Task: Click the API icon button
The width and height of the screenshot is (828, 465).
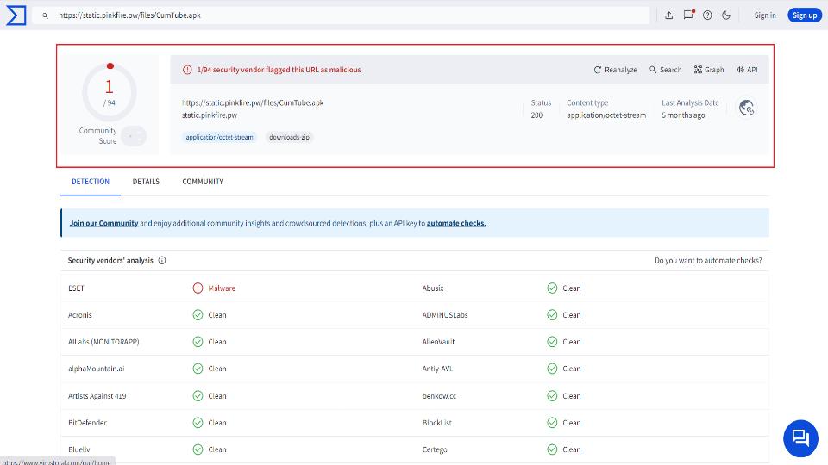Action: click(747, 70)
